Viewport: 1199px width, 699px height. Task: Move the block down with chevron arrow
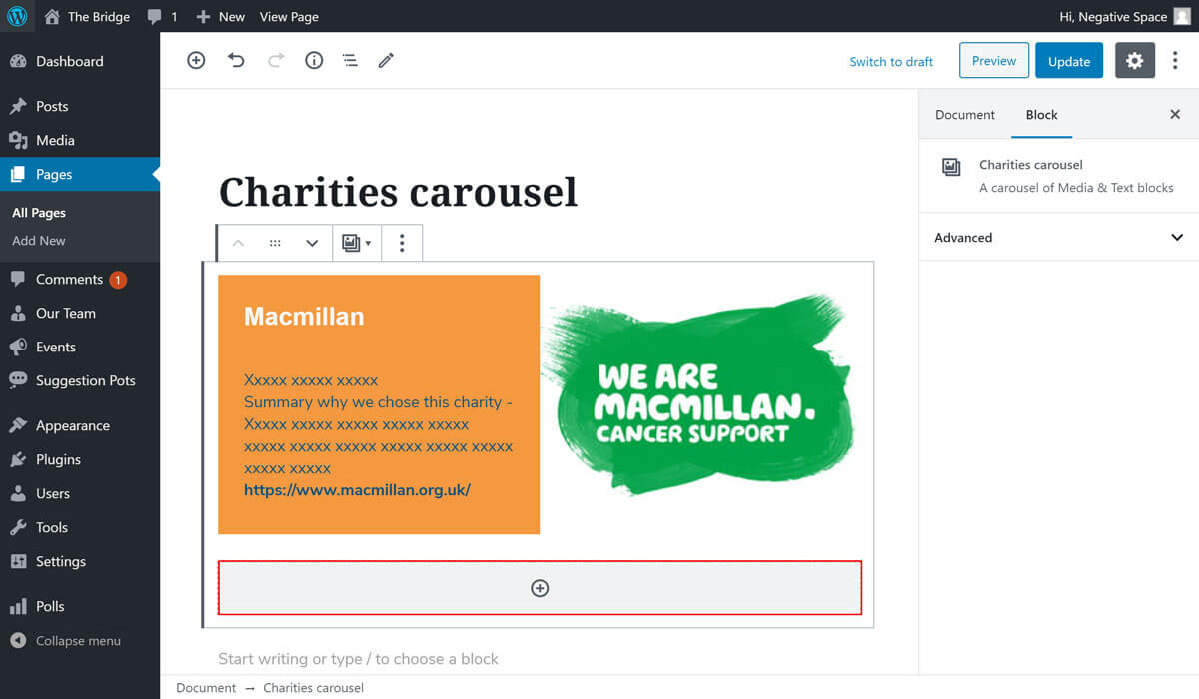click(x=312, y=243)
